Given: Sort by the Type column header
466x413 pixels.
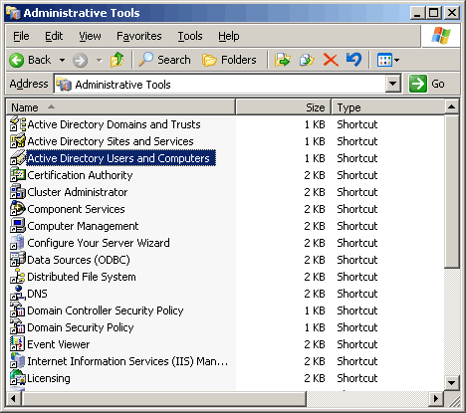Looking at the screenshot, I should 387,107.
